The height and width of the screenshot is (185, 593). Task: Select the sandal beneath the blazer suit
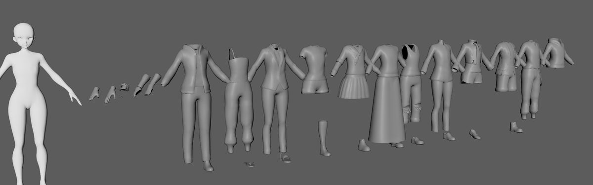(x=286, y=158)
